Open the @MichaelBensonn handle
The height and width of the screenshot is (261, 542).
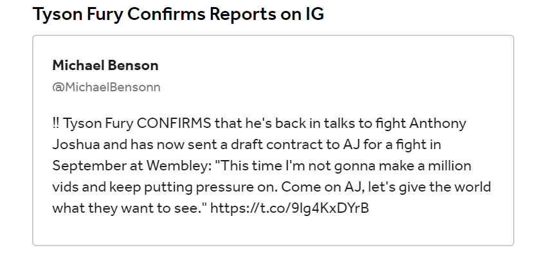point(107,87)
